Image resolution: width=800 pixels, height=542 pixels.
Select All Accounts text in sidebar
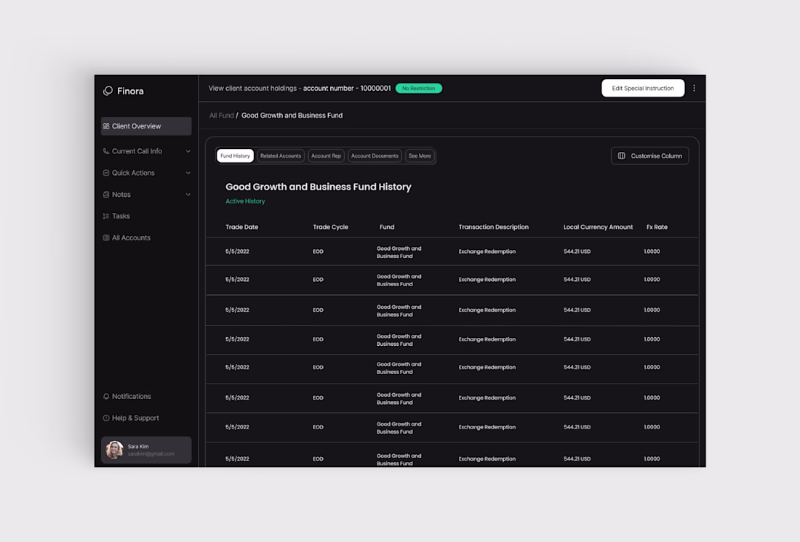(131, 238)
